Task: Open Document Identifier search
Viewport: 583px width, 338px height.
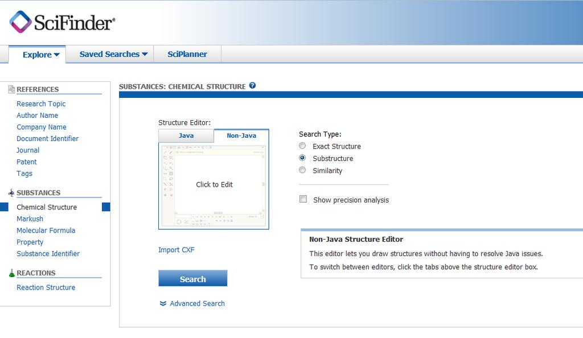Action: tap(48, 138)
